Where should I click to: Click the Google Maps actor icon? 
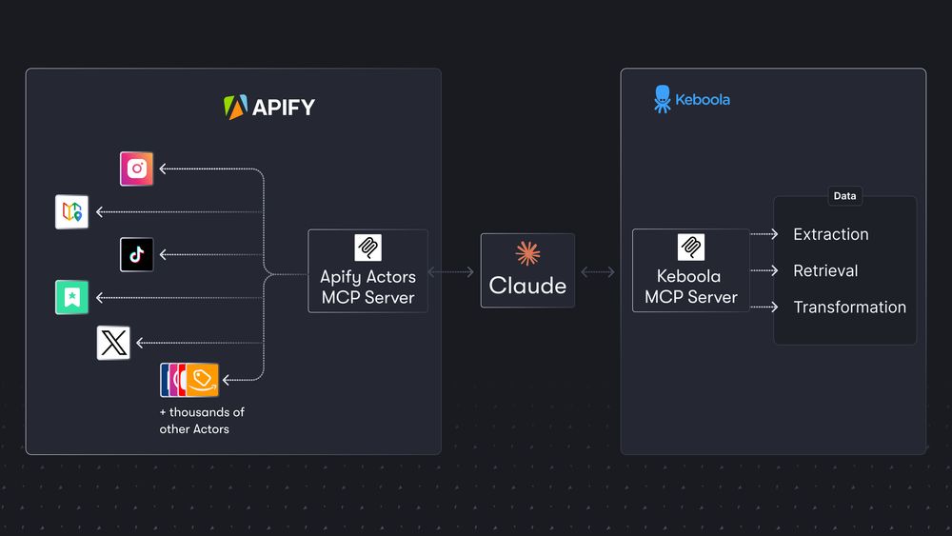[x=71, y=212]
